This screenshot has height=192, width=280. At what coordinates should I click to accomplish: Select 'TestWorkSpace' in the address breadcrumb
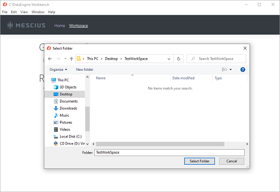coord(136,59)
